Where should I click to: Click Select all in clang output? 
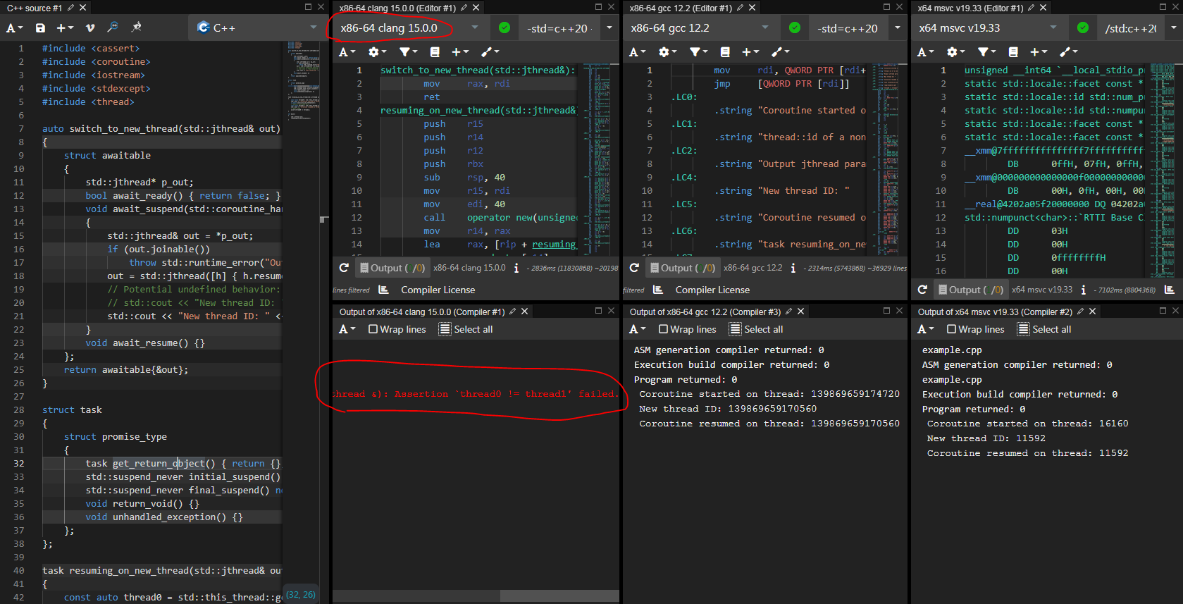pos(466,329)
